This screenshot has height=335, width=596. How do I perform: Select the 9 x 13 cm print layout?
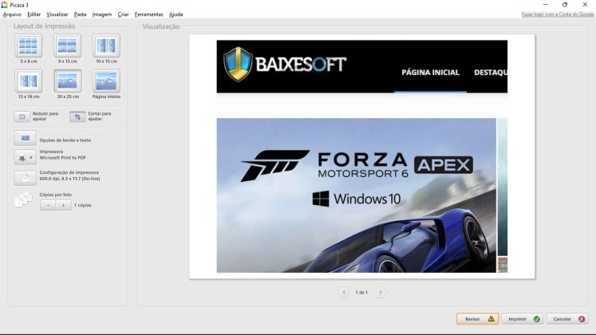pos(67,46)
